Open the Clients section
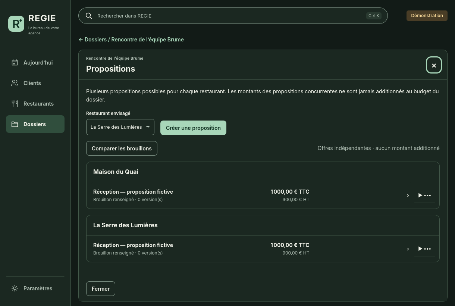The height and width of the screenshot is (306, 455). coord(35,83)
